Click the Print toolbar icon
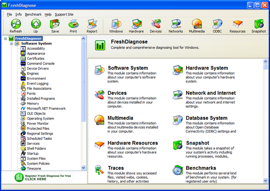This screenshot has height=191, width=270. pos(73,24)
